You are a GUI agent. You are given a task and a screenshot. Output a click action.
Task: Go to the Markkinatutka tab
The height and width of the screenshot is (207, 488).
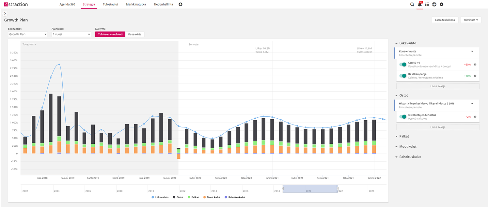pyautogui.click(x=136, y=5)
